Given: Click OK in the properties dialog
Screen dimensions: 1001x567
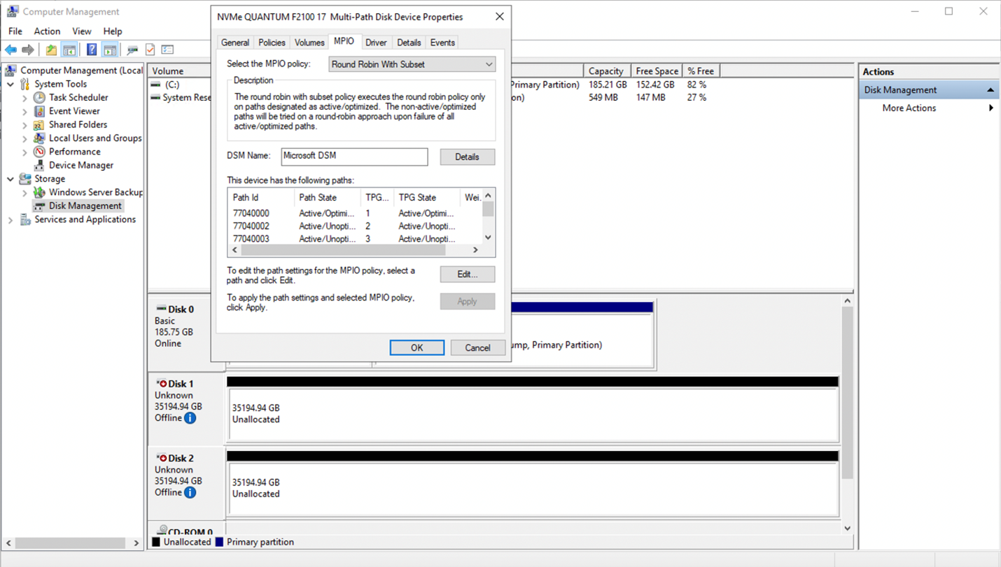Looking at the screenshot, I should tap(417, 347).
